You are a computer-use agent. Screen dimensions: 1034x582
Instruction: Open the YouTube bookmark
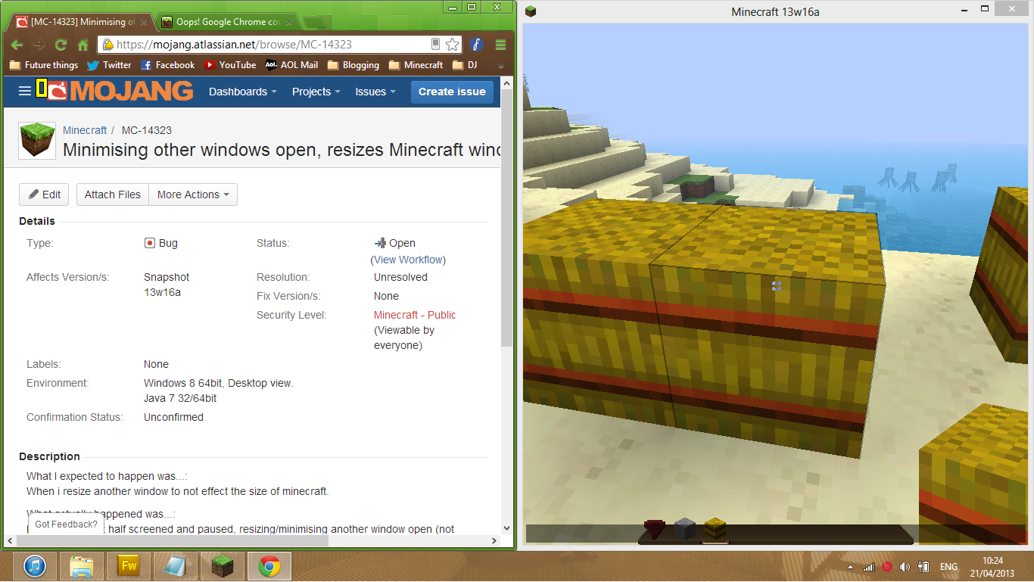[230, 65]
